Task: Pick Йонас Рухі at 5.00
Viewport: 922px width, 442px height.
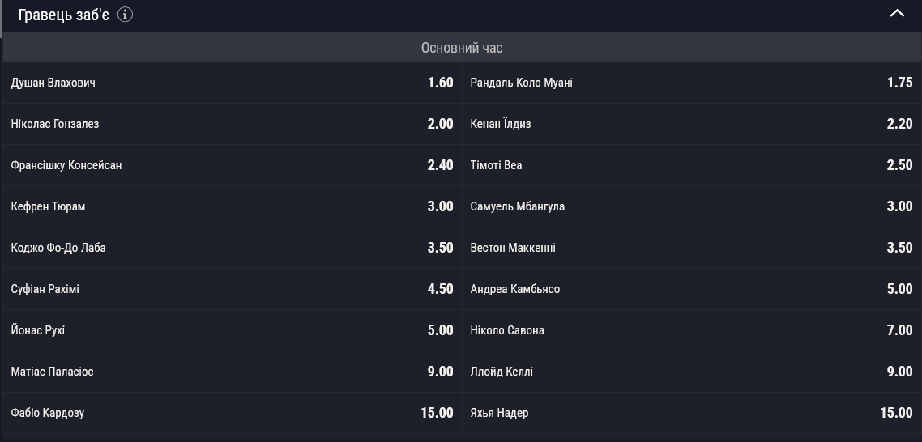Action: tap(233, 330)
